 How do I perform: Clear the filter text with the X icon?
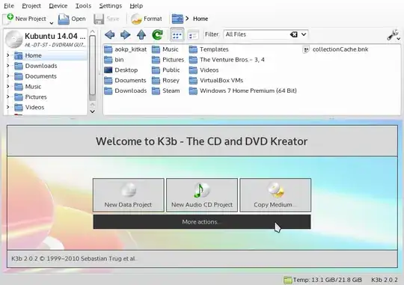(x=294, y=34)
